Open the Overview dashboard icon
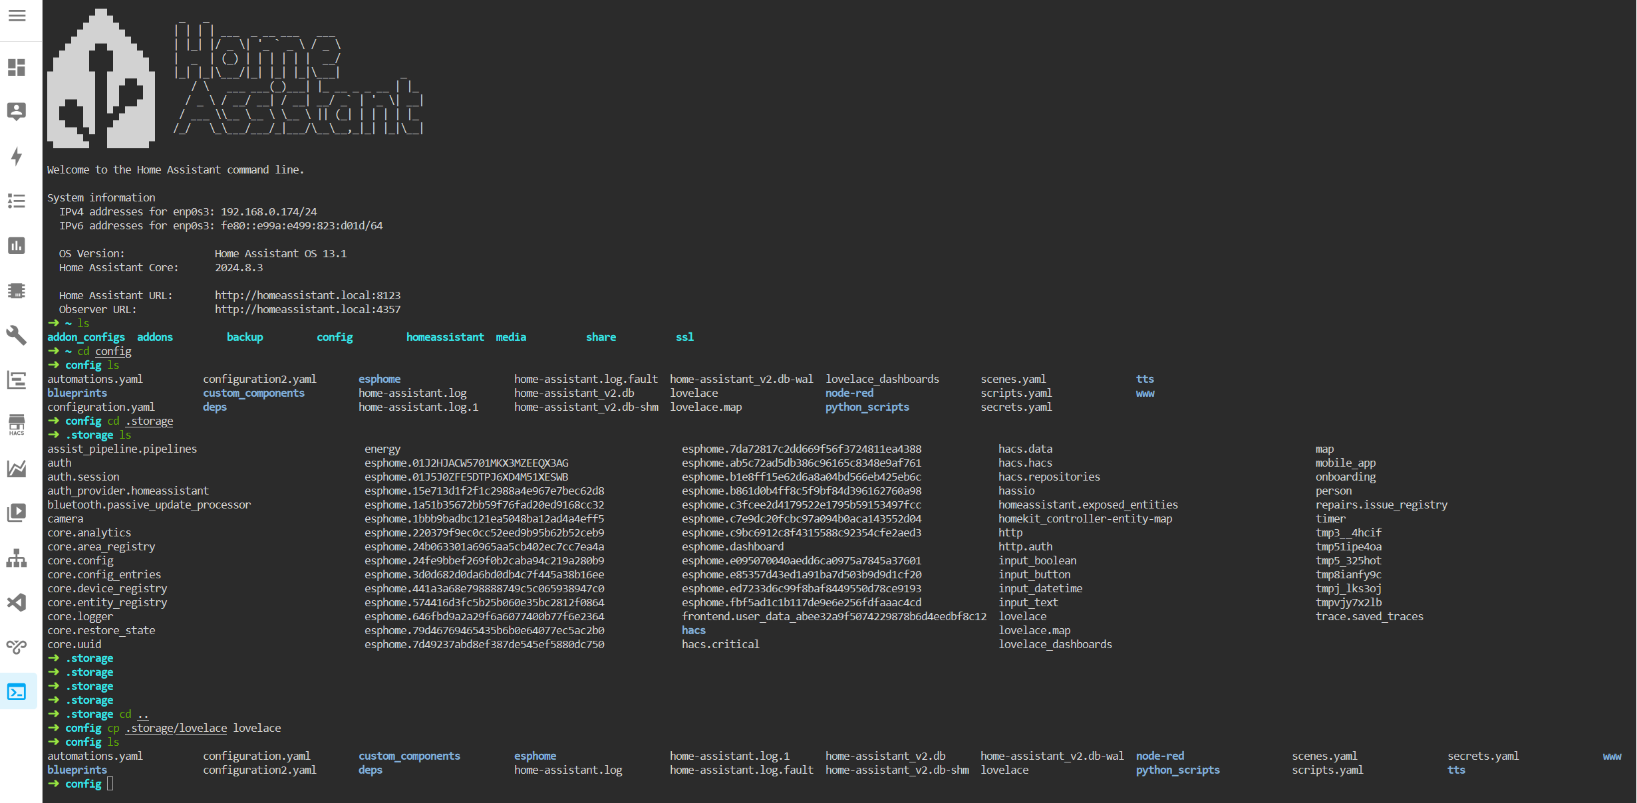 coord(17,67)
